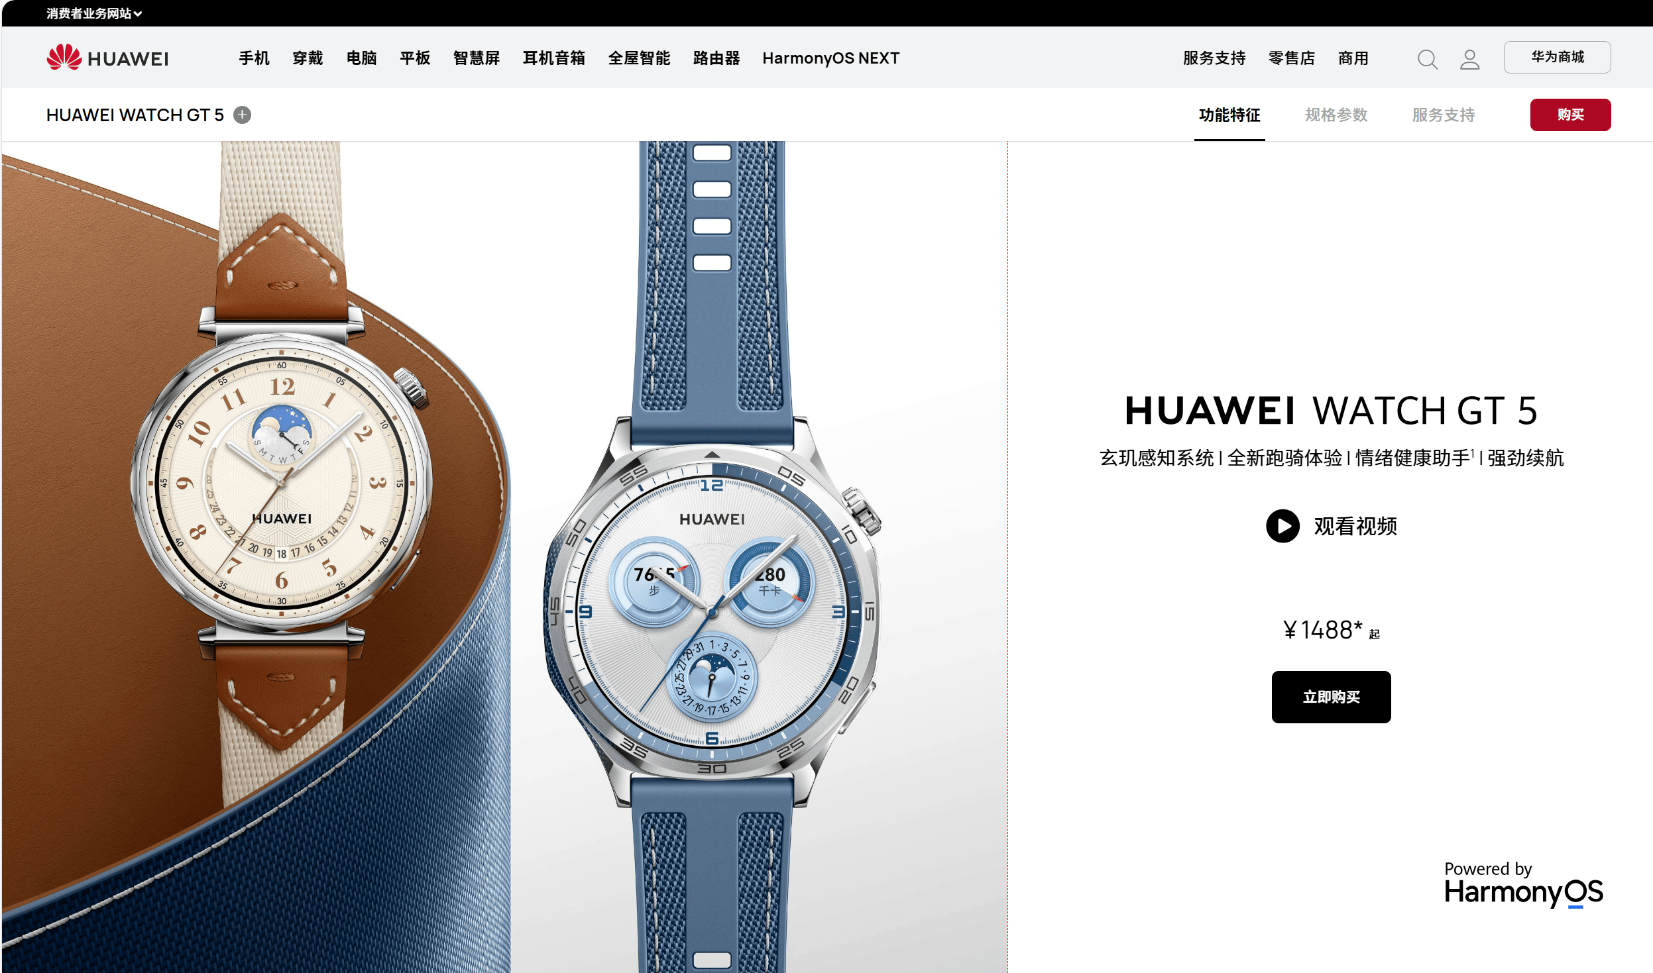Switch to the 规格参数 tab
This screenshot has height=973, width=1653.
[1336, 115]
